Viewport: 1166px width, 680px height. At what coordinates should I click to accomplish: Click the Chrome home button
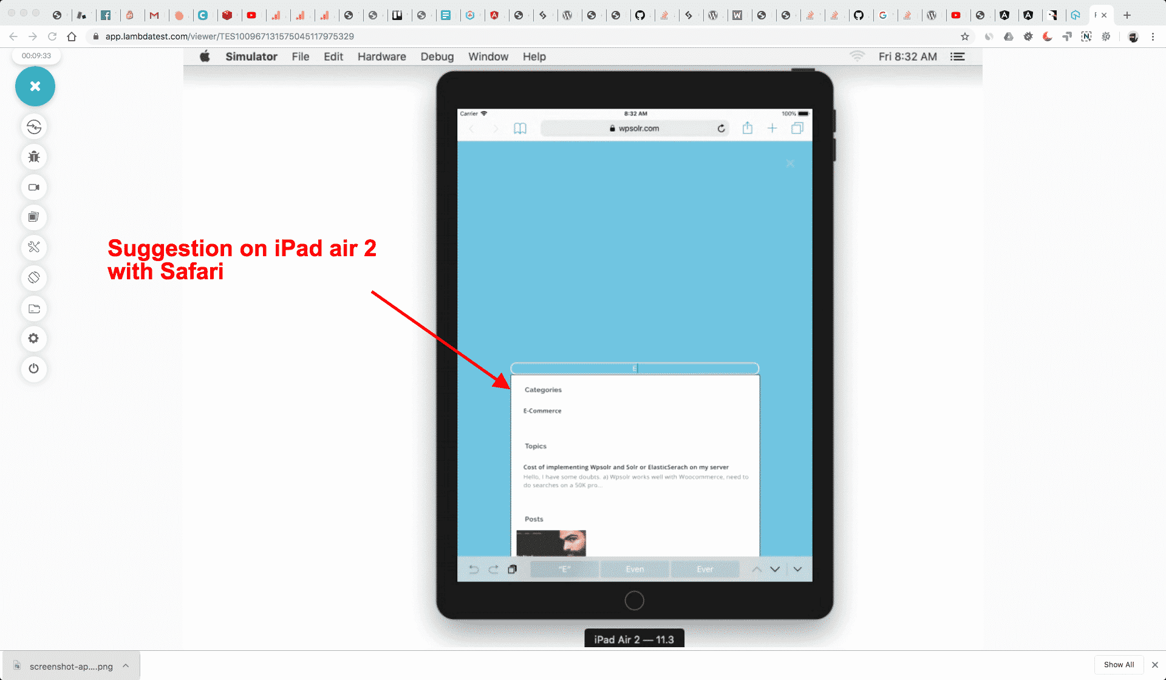[72, 36]
